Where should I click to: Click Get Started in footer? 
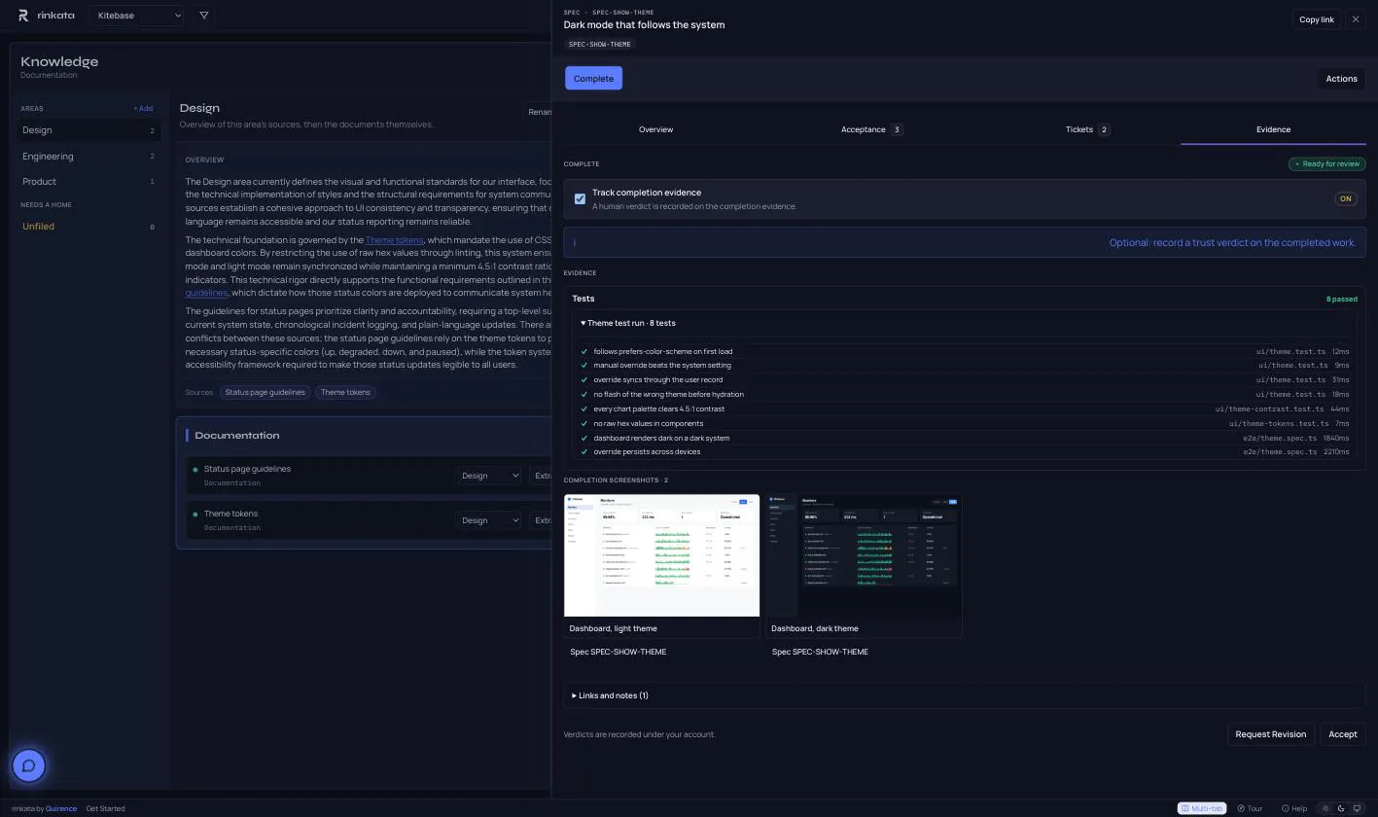(x=105, y=808)
